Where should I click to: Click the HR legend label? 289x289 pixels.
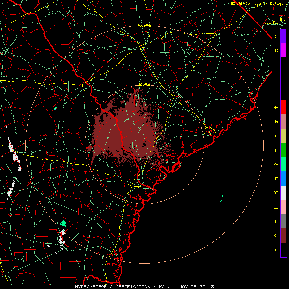[x=276, y=150]
